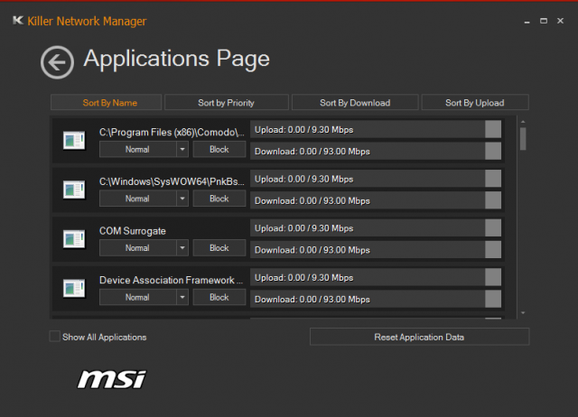Toggle Show All Applications checkbox

coord(54,337)
